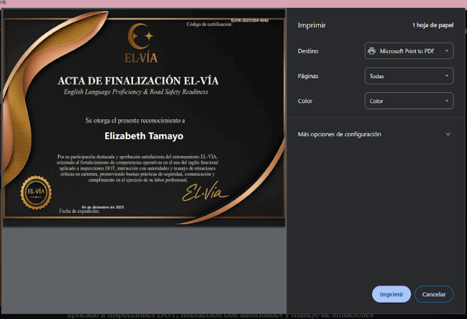Click 'Se otorga el presente reconocimiento a' text
Image resolution: width=467 pixels, height=319 pixels.
pyautogui.click(x=135, y=121)
